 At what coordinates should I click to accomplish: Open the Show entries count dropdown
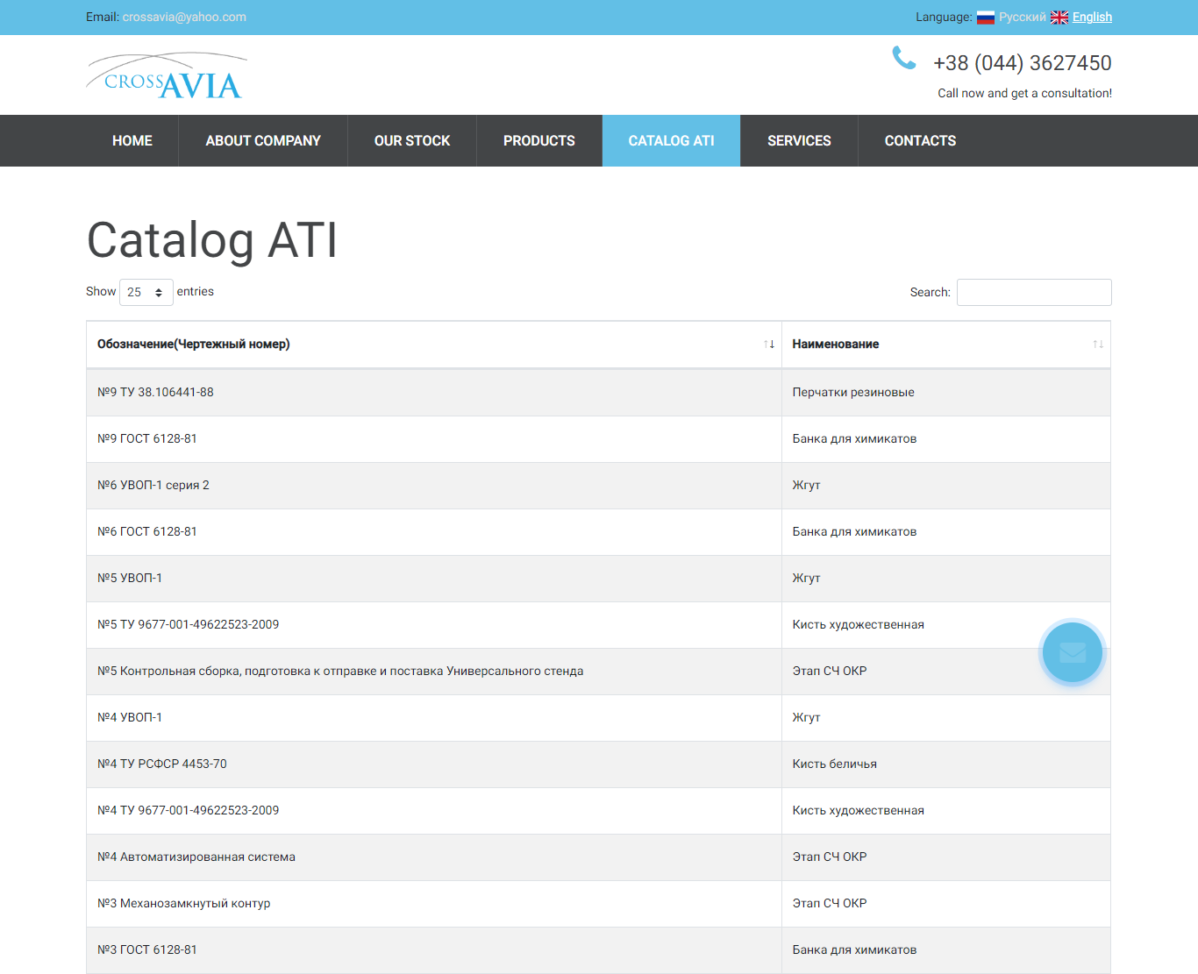click(146, 292)
